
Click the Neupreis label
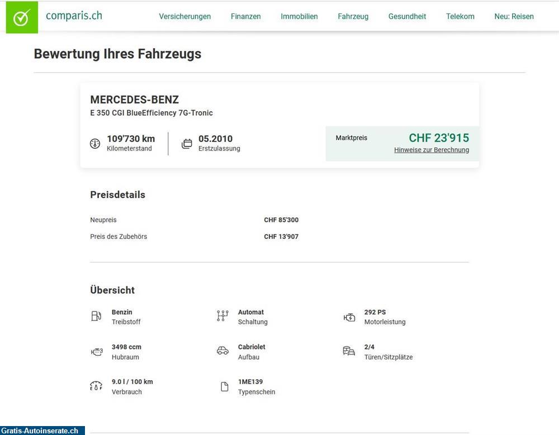[103, 220]
